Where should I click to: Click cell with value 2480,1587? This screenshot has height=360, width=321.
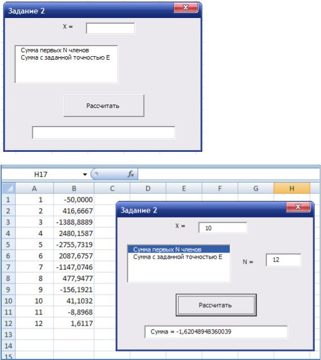pos(74,233)
